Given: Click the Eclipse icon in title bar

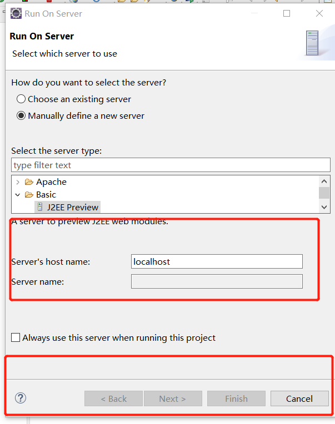Looking at the screenshot, I should [x=16, y=13].
